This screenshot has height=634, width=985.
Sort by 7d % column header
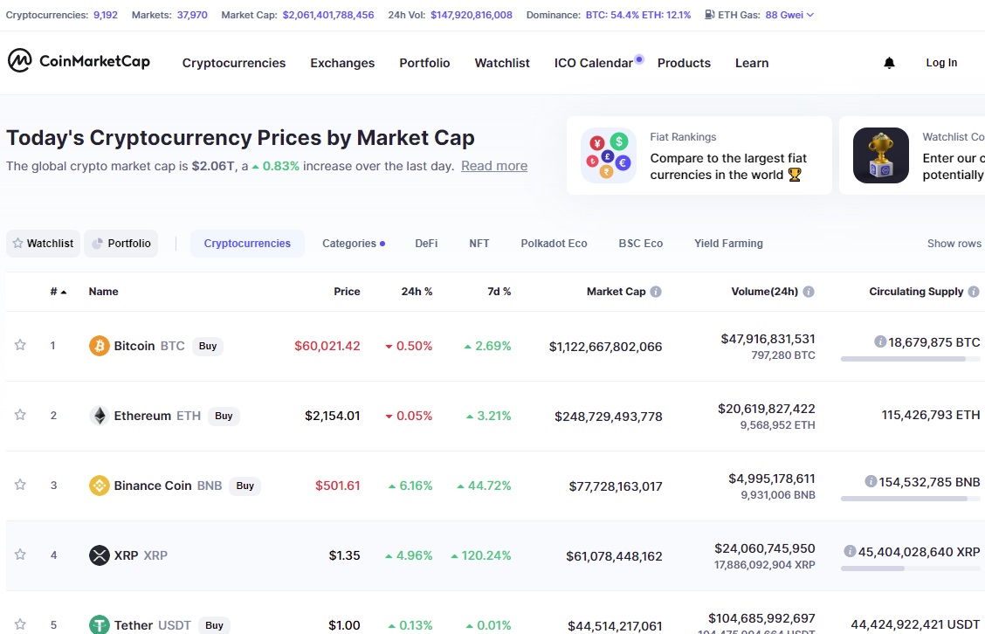click(499, 292)
